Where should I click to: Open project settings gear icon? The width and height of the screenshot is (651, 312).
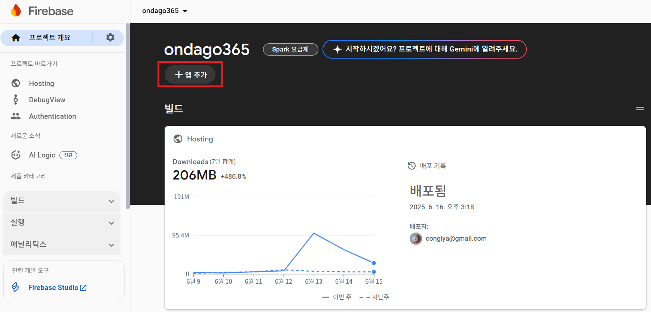click(110, 37)
